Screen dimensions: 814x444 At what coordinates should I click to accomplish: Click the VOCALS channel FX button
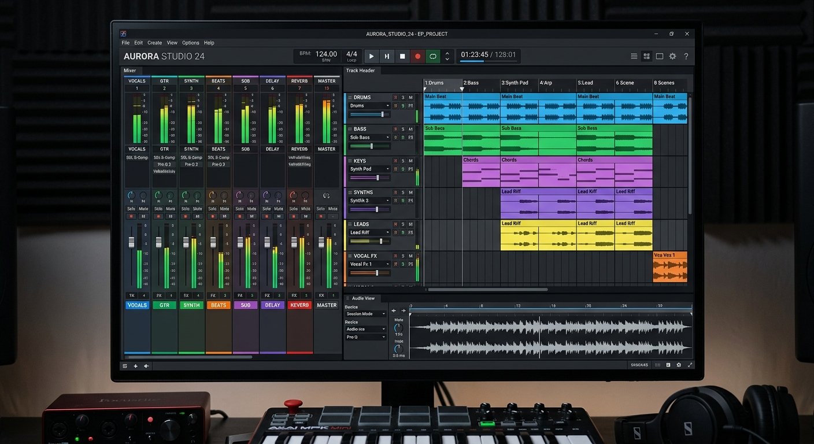131,295
